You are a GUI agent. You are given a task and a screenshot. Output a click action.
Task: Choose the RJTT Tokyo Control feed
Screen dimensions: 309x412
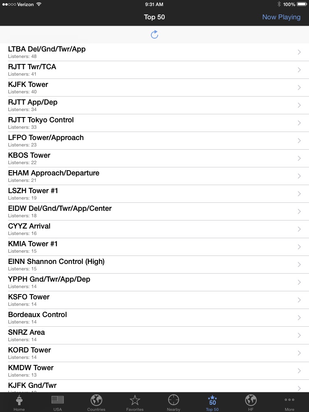point(154,123)
